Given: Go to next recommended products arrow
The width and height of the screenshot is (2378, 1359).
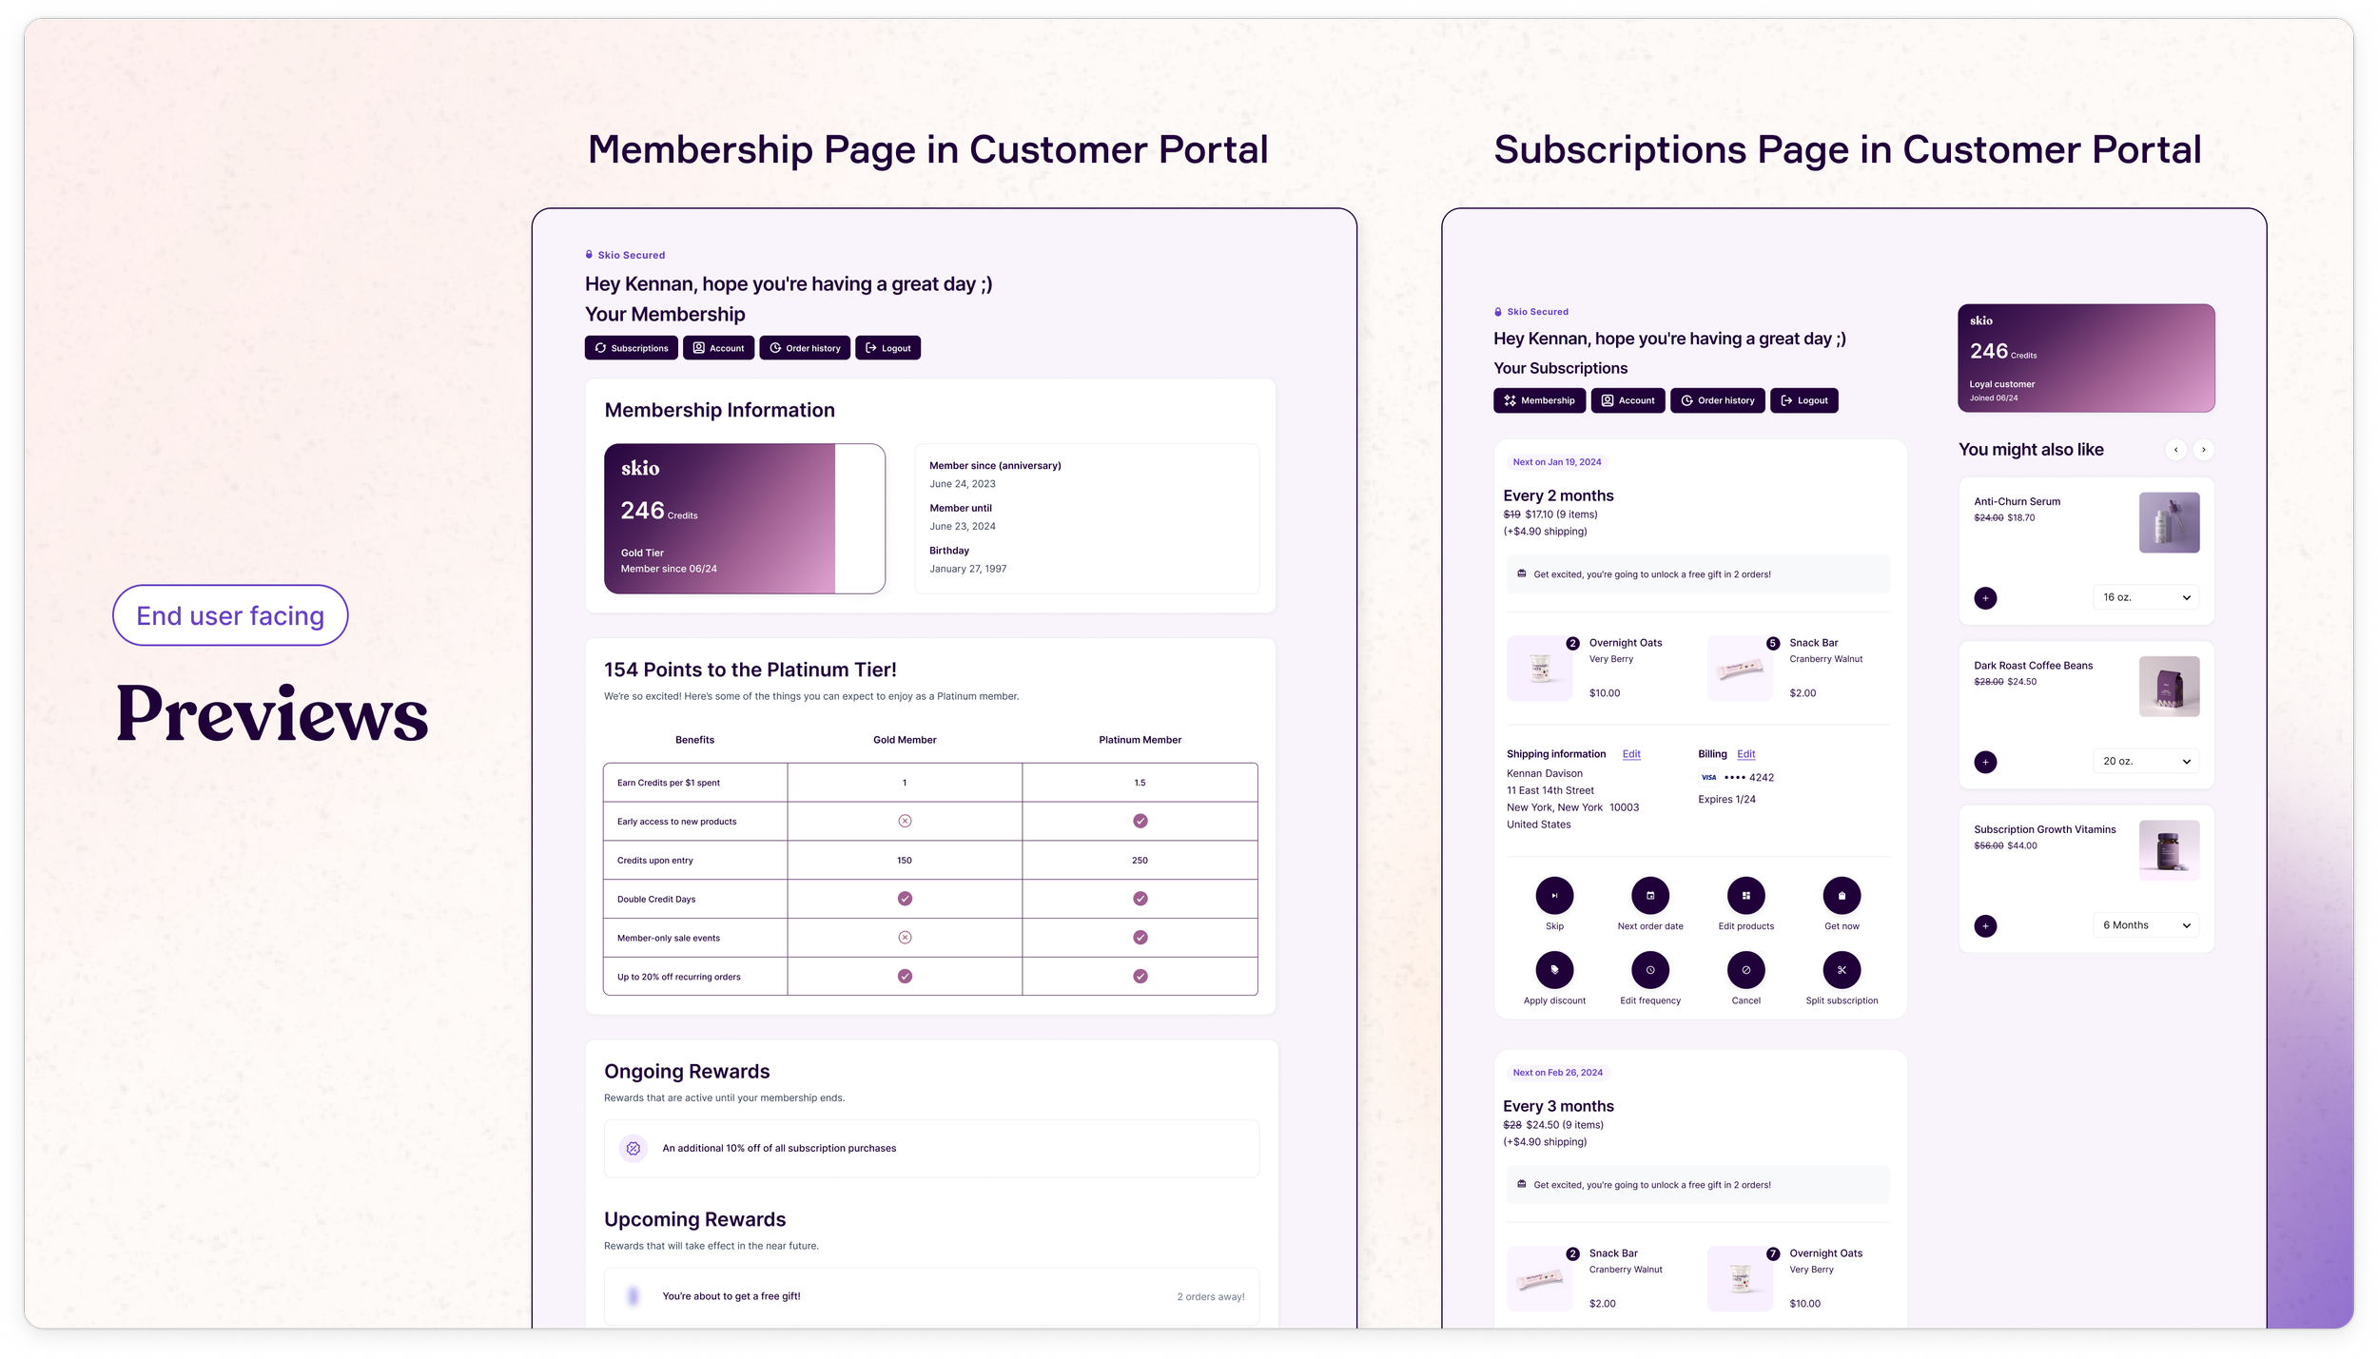Looking at the screenshot, I should [2203, 450].
